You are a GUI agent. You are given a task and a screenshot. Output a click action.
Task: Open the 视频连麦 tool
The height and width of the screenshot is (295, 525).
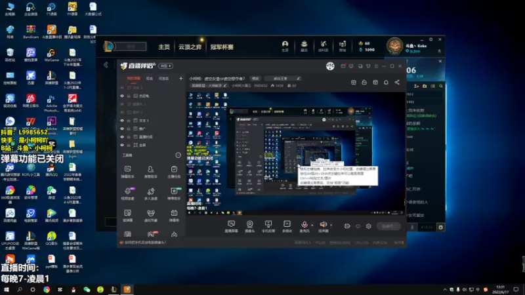[127, 193]
